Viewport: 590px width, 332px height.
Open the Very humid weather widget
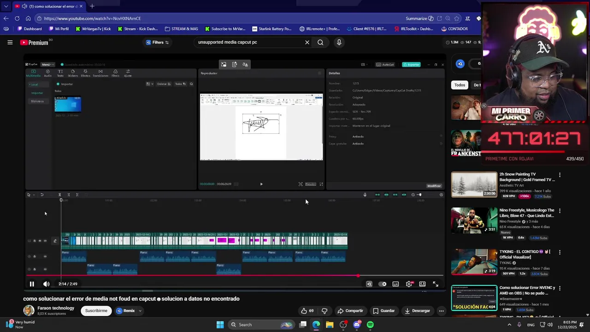pos(20,325)
